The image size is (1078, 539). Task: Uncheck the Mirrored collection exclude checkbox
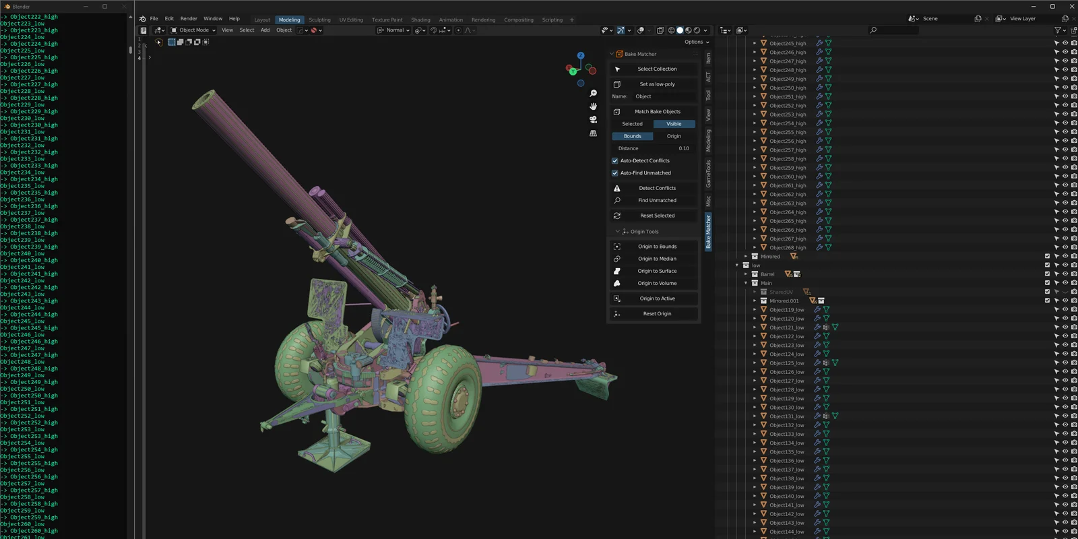tap(1048, 257)
